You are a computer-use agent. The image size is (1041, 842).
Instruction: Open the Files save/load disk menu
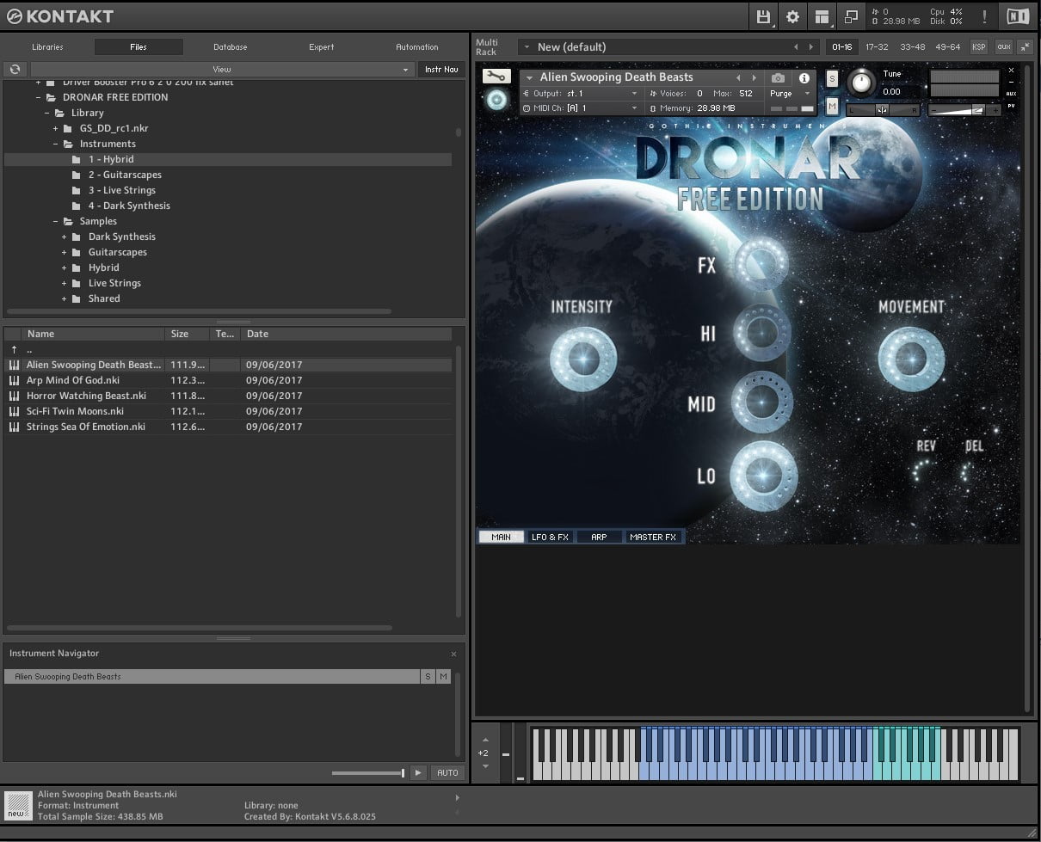763,16
